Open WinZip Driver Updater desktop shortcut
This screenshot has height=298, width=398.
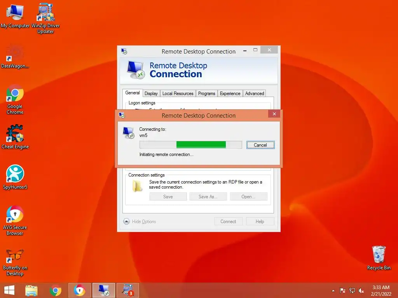pyautogui.click(x=45, y=18)
